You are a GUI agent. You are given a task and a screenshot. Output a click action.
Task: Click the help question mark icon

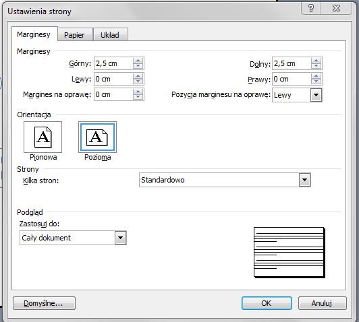pos(311,9)
